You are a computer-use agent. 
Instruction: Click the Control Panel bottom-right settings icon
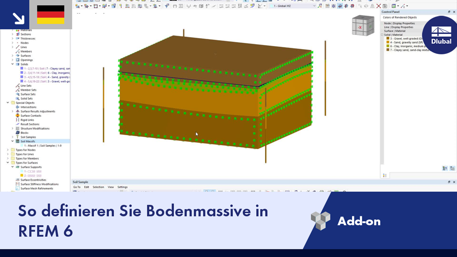(452, 168)
